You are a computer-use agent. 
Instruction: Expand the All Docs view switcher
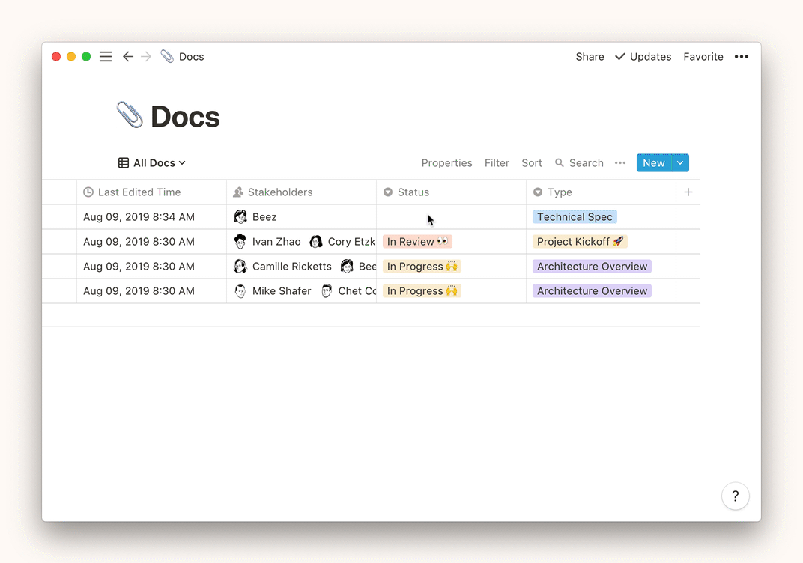coord(152,163)
